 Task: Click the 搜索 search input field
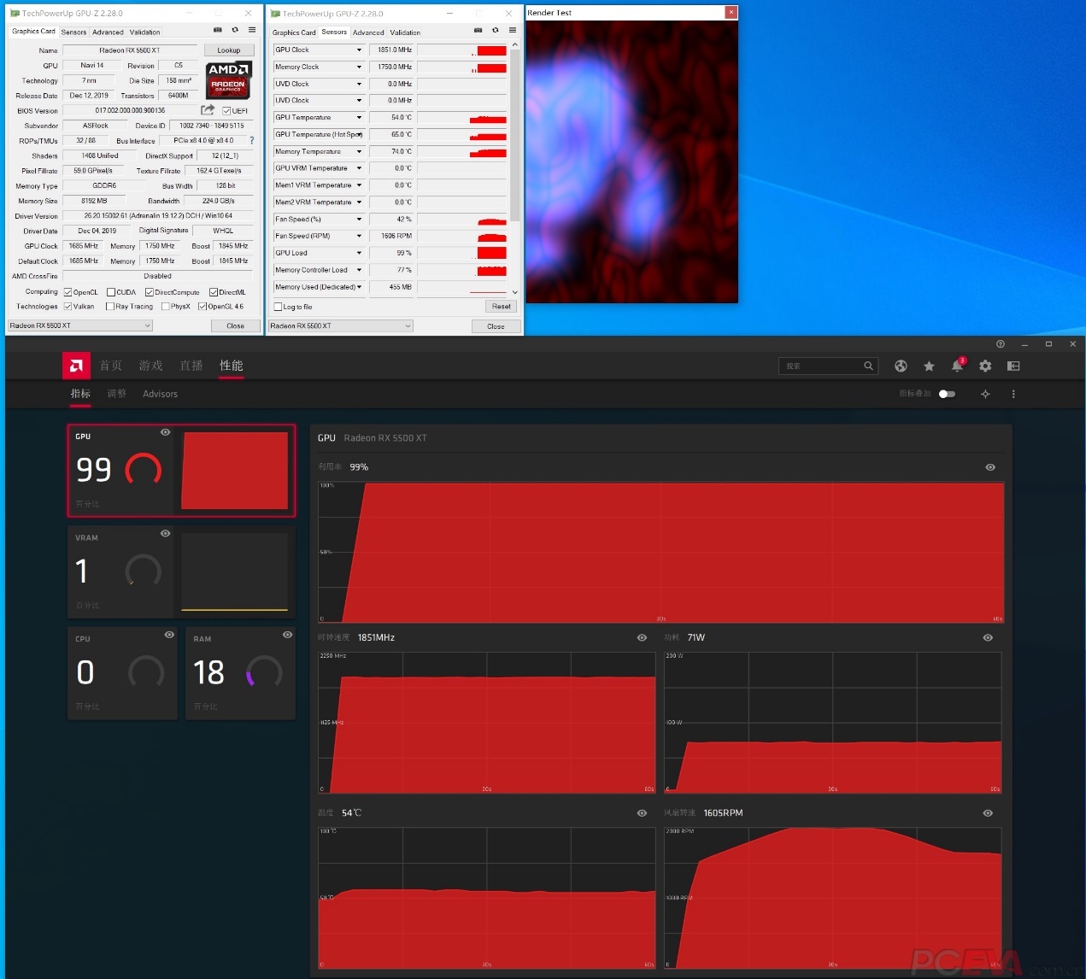click(x=822, y=366)
